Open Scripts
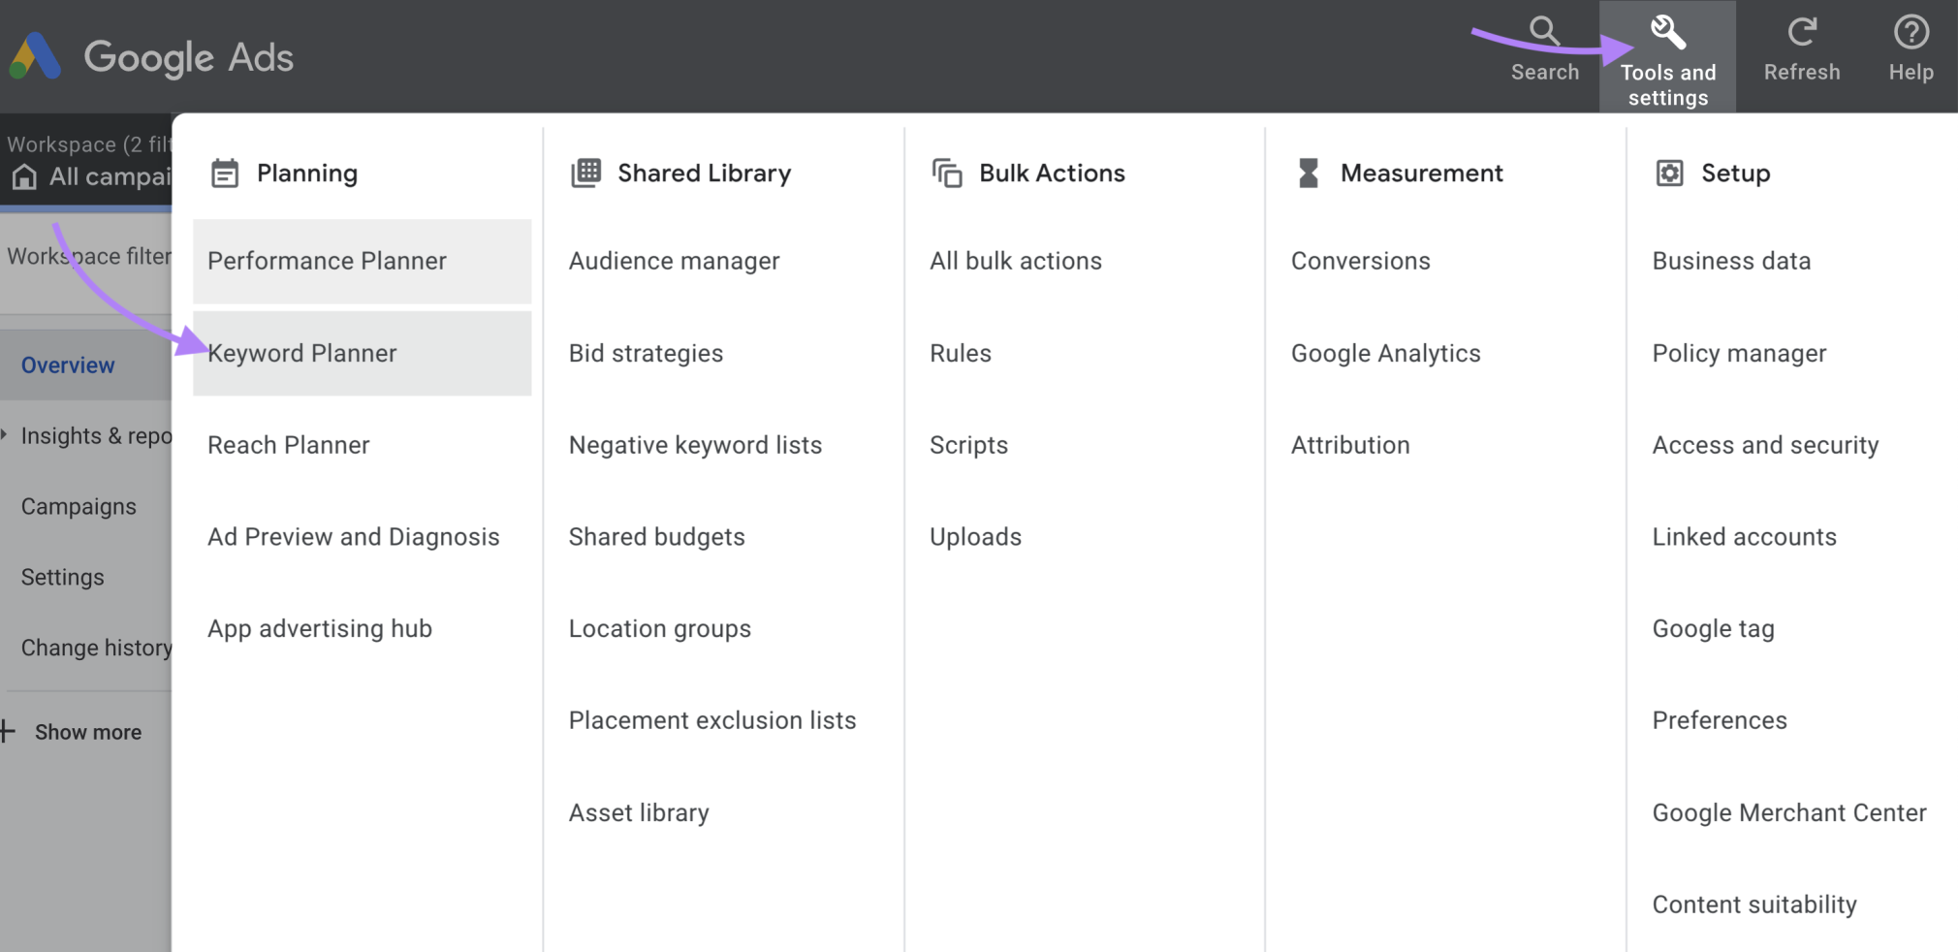The height and width of the screenshot is (952, 1958). point(969,445)
